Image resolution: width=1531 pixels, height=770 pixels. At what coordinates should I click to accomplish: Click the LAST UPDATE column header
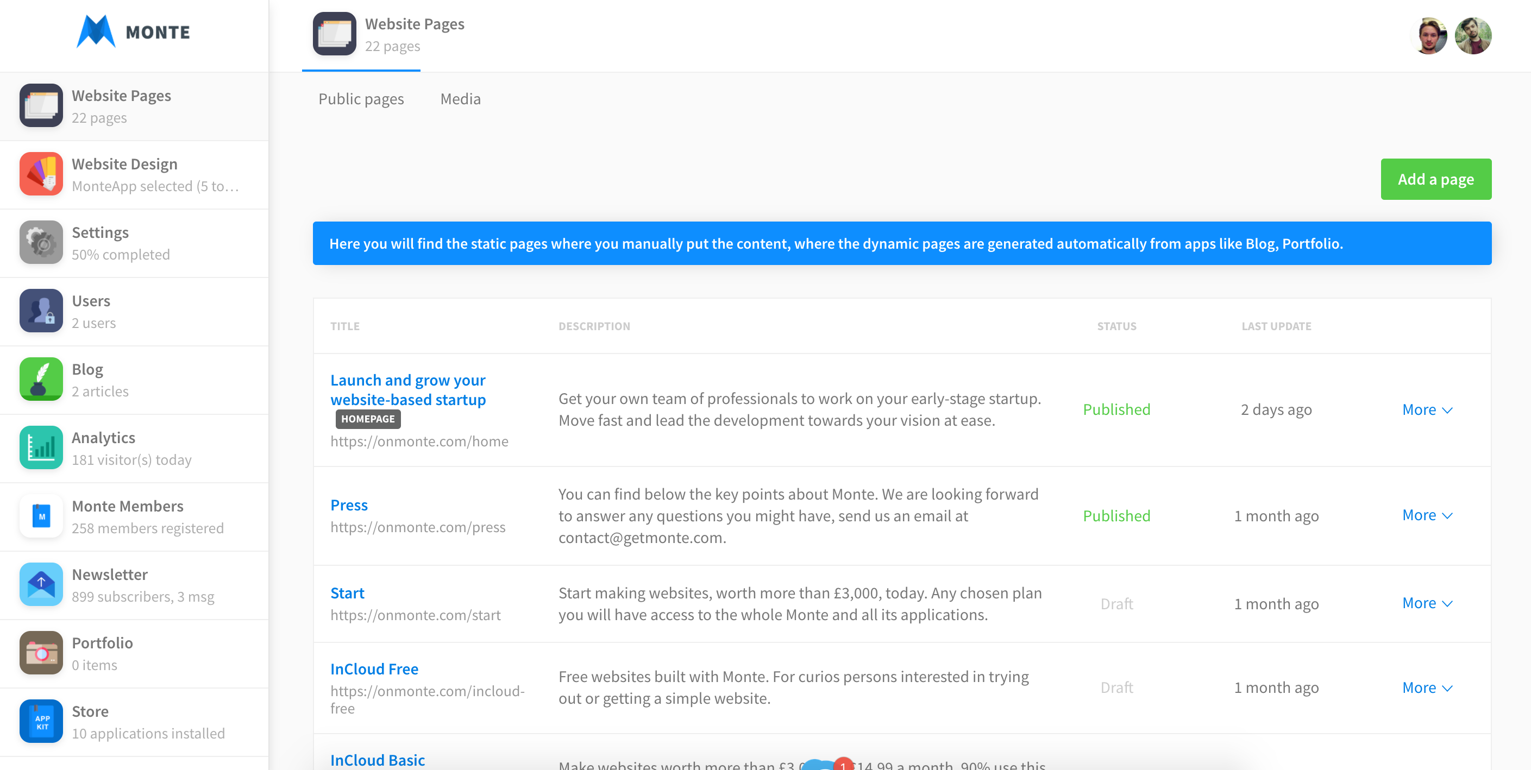(x=1277, y=326)
